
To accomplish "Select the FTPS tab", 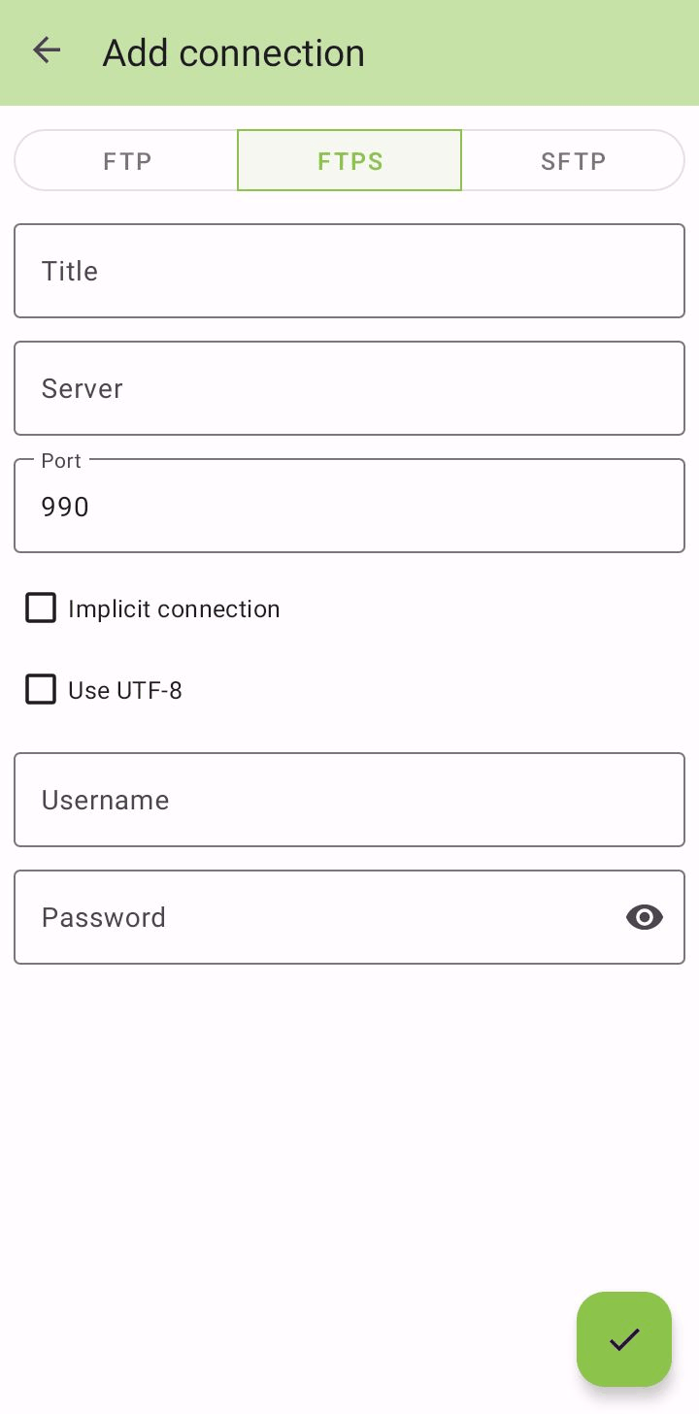I will 349,160.
